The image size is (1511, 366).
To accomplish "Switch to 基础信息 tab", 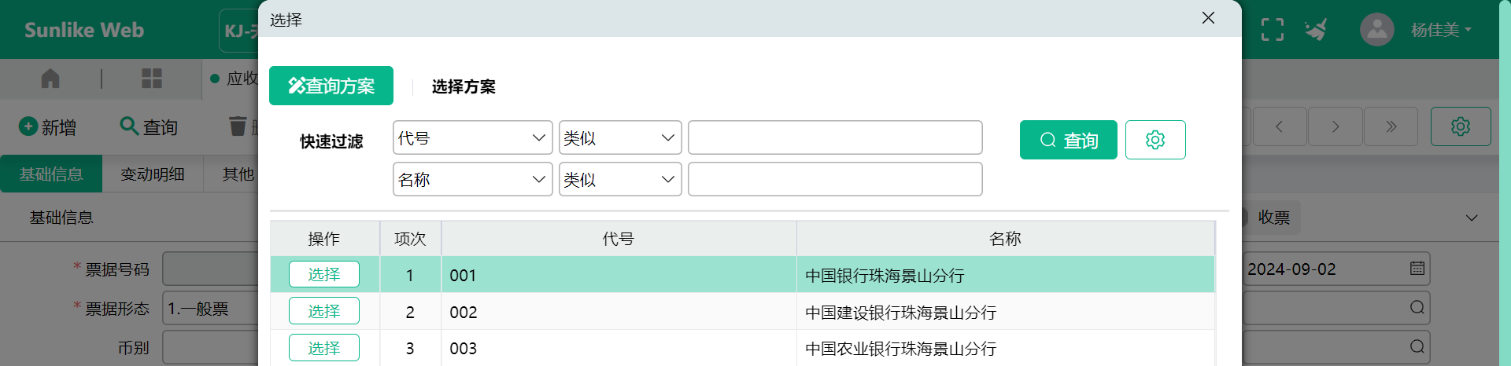I will [x=51, y=174].
